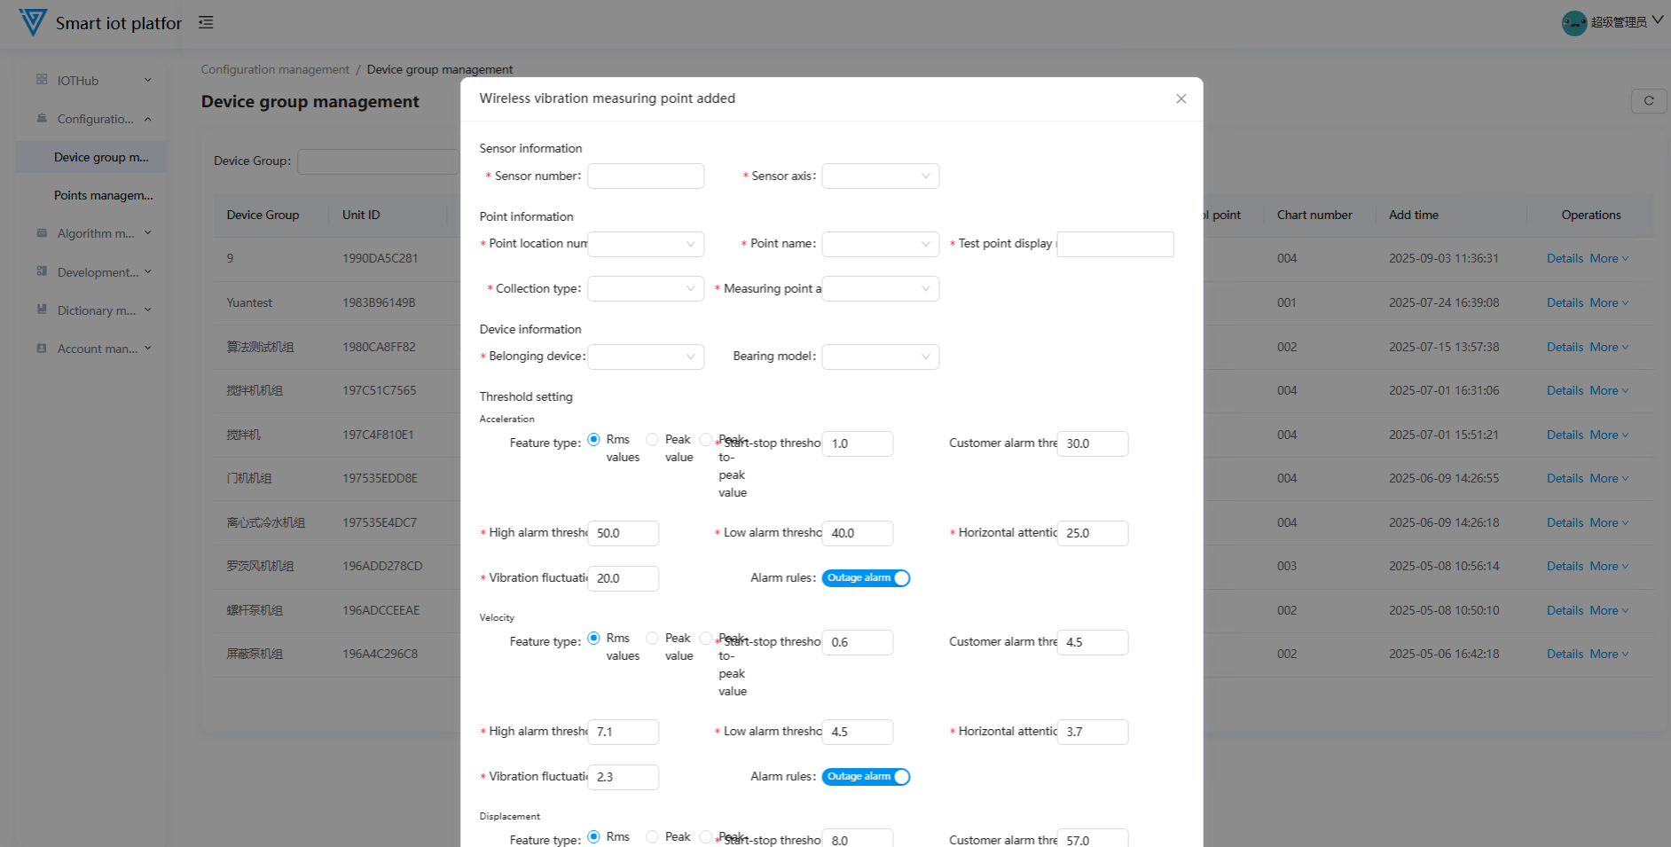
Task: Click the Algorithm management sidebar icon
Action: [42, 233]
